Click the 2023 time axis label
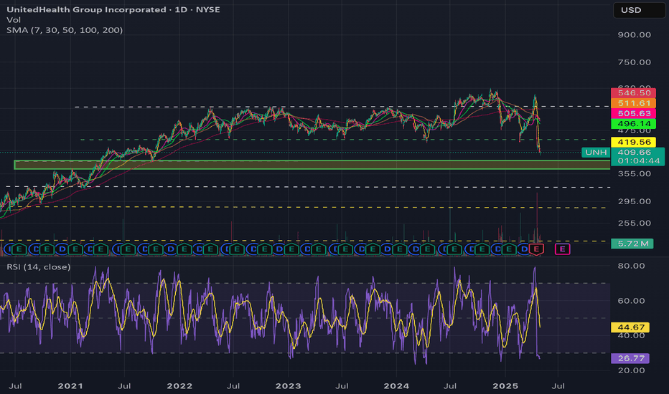The image size is (669, 394). 288,386
